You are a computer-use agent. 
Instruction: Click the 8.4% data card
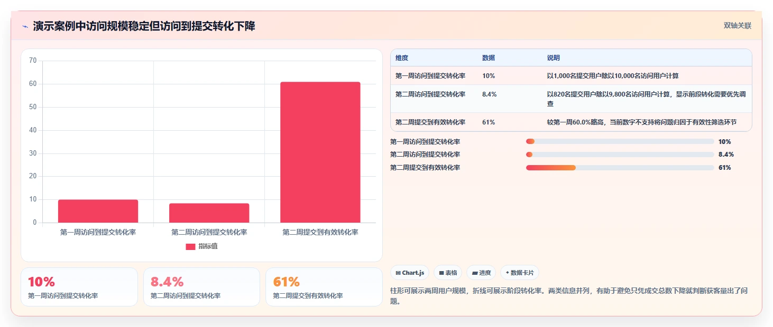coord(201,287)
